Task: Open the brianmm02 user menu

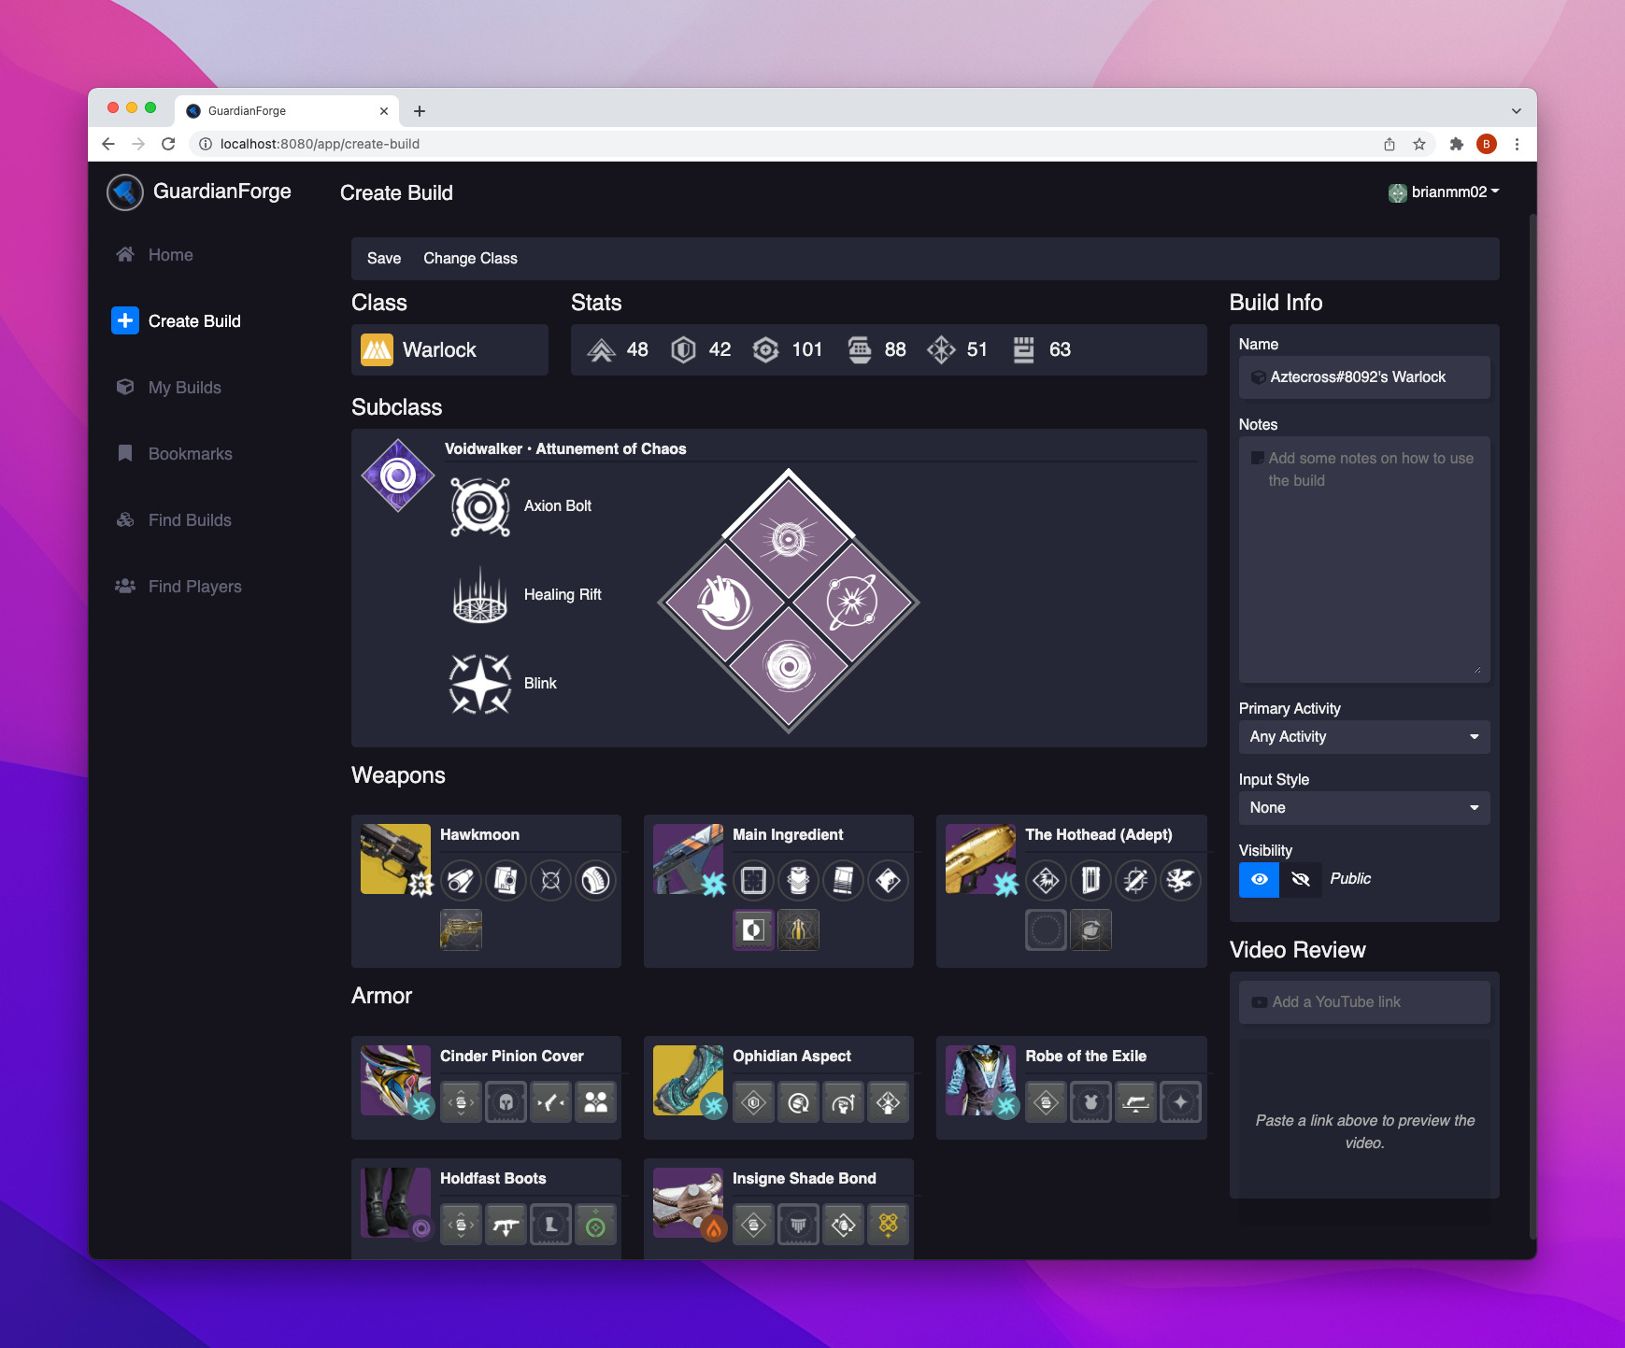Action: click(1444, 192)
